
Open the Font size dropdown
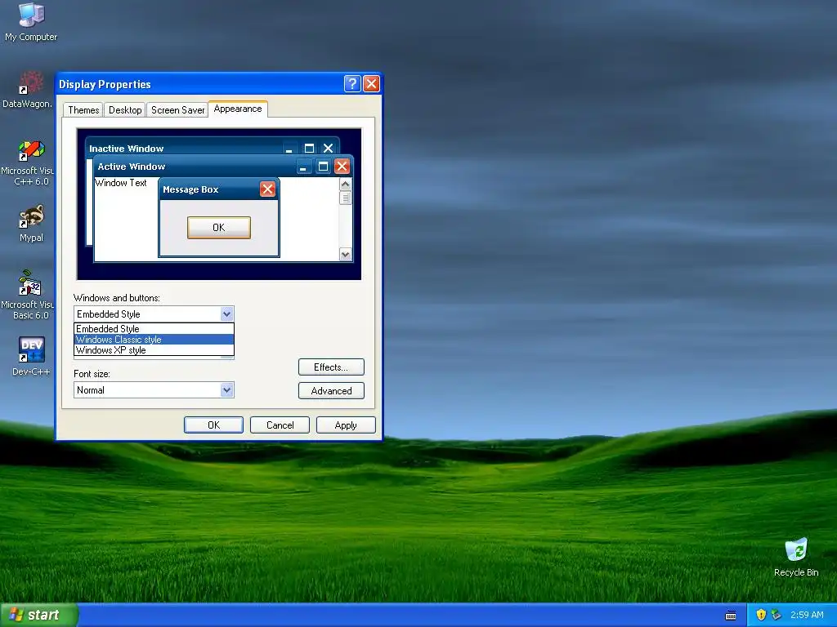227,390
